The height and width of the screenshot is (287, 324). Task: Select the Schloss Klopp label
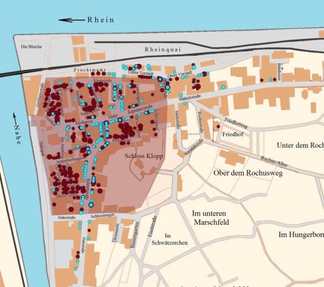click(x=144, y=155)
